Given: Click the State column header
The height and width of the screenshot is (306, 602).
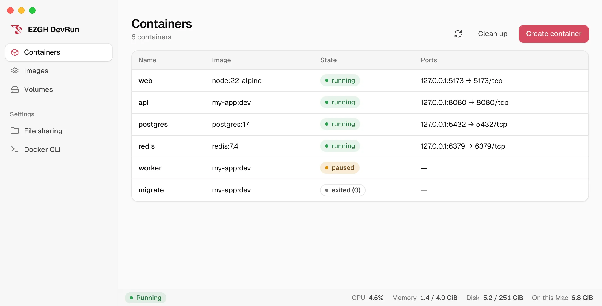Looking at the screenshot, I should pos(328,60).
